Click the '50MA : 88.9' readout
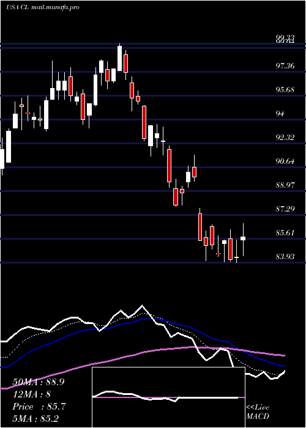 pyautogui.click(x=38, y=382)
